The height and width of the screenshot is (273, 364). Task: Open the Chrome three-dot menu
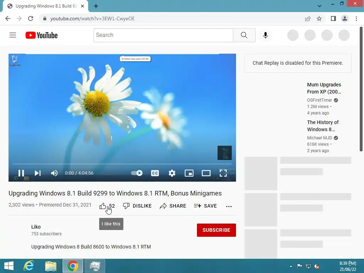356,18
